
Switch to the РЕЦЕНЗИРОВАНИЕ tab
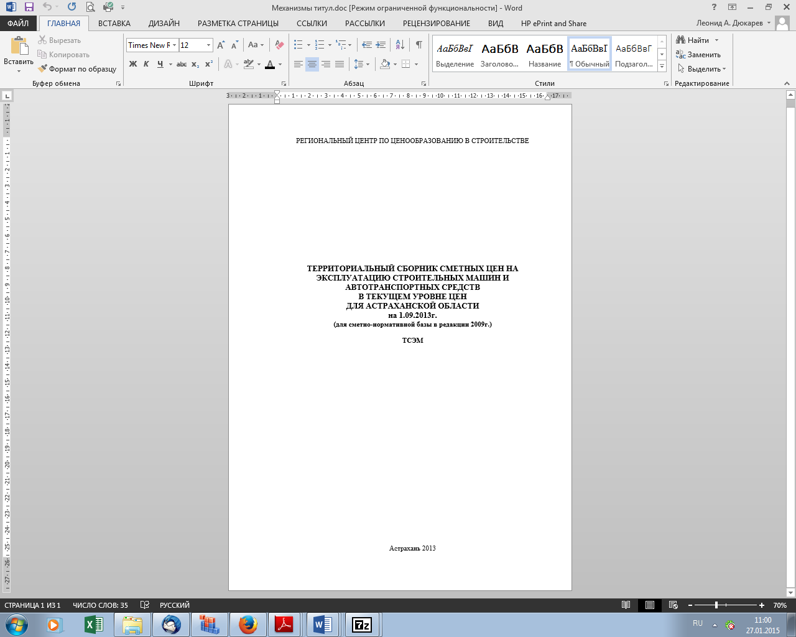coord(437,24)
